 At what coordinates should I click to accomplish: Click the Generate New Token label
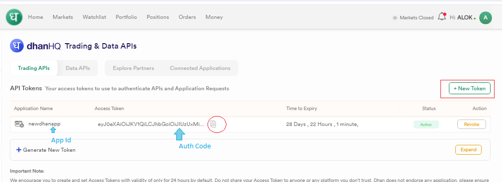pos(49,150)
